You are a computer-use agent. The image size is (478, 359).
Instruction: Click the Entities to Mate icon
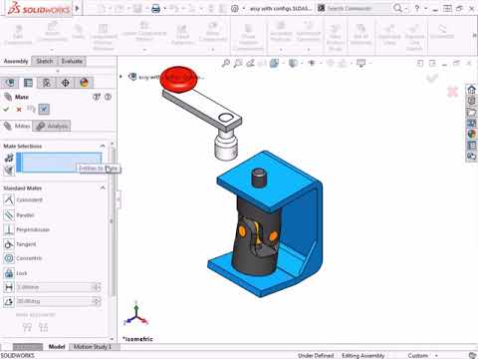(x=9, y=158)
